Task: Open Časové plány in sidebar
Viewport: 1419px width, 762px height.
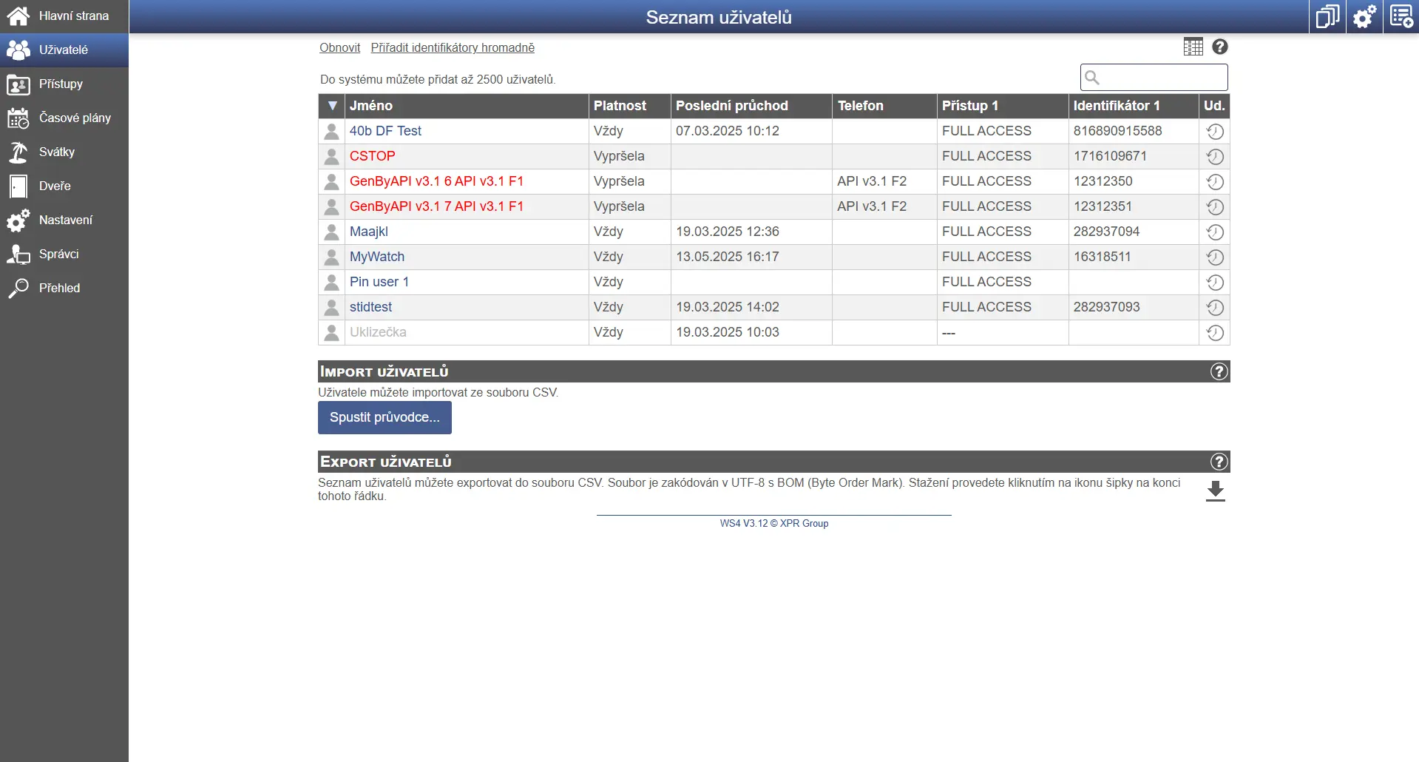Action: (x=74, y=118)
